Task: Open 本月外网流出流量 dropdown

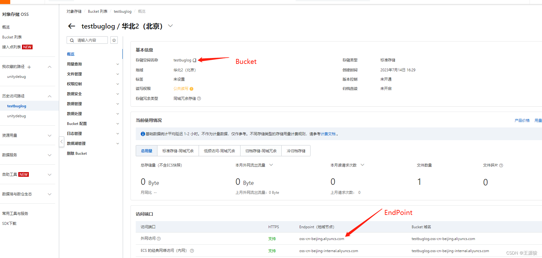Action: pyautogui.click(x=271, y=165)
